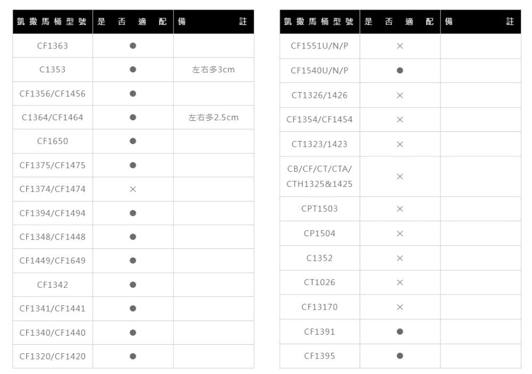The width and height of the screenshot is (532, 374).
Task: Select the CF1320/CF1420 model cell
Action: (x=53, y=356)
